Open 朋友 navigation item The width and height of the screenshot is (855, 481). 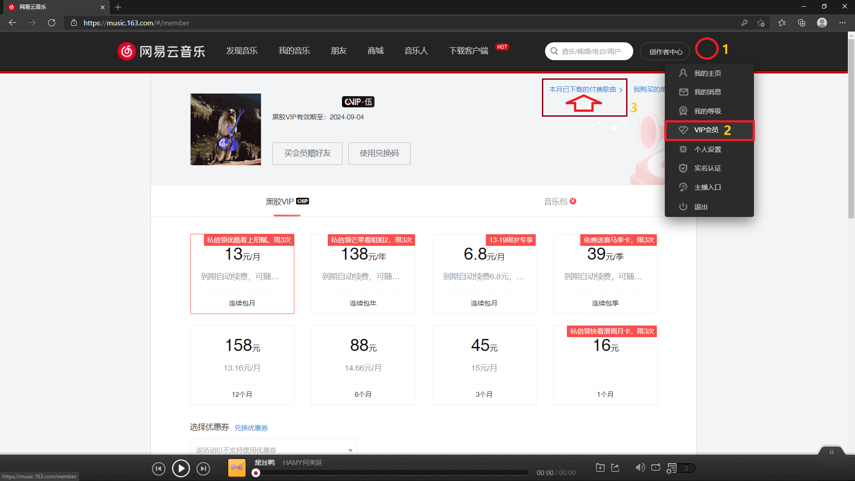[339, 51]
